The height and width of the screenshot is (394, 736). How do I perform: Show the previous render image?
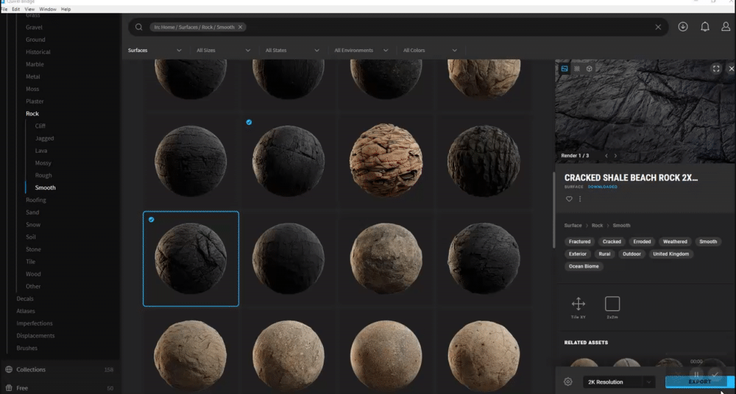pyautogui.click(x=606, y=156)
